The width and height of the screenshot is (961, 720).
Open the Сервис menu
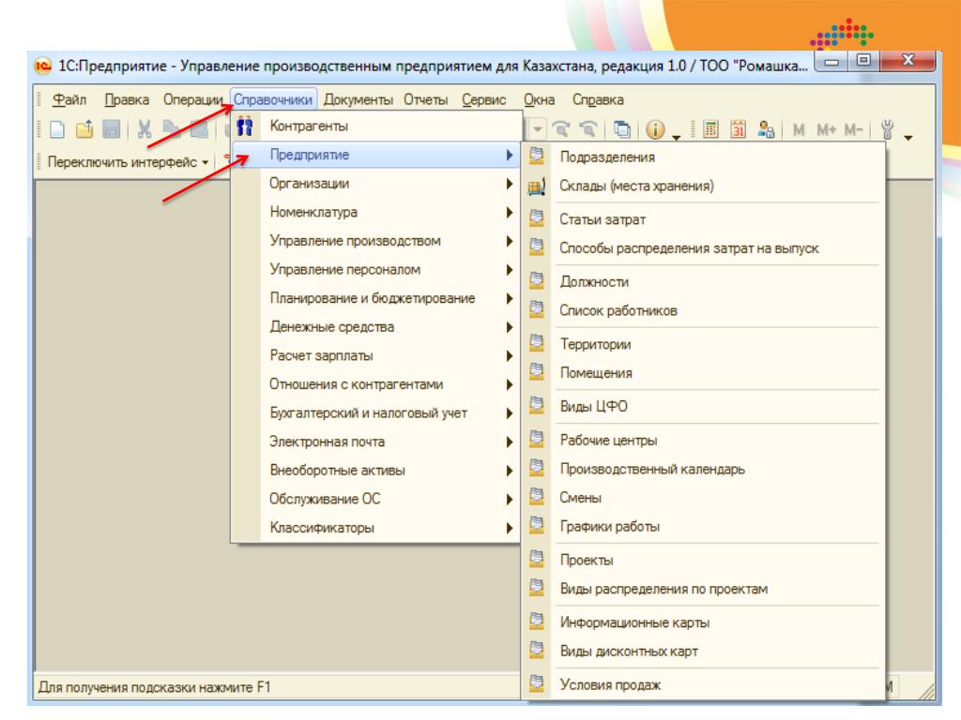coord(484,99)
